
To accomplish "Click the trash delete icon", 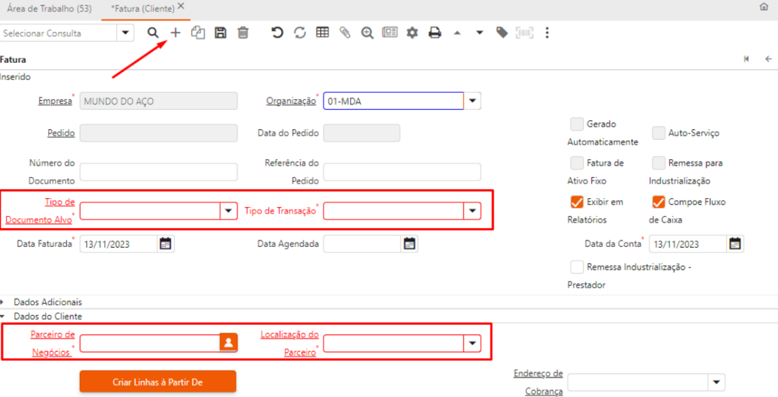I will tap(243, 32).
